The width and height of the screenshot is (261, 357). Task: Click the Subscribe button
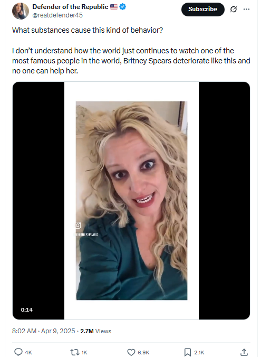coord(202,10)
